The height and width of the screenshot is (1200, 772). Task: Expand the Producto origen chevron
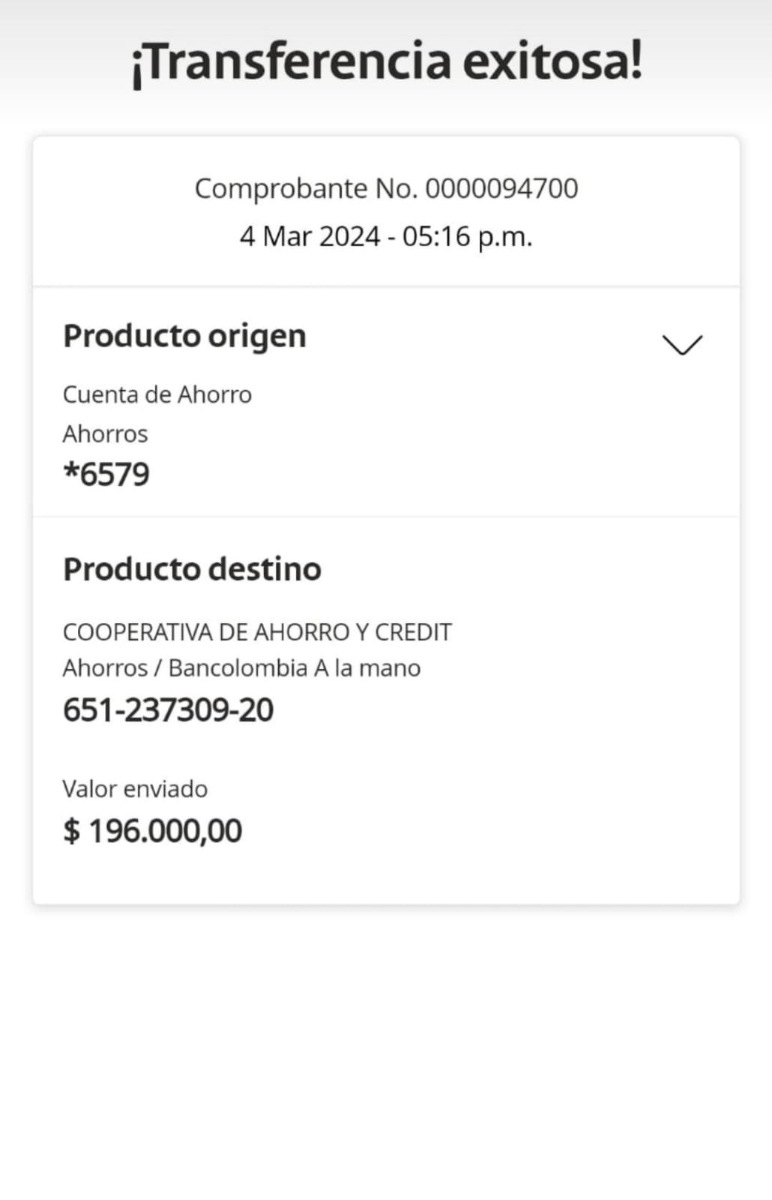tap(682, 344)
